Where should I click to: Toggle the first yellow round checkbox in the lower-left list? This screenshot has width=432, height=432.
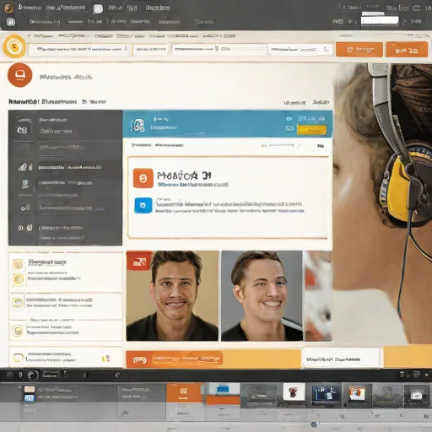point(18,264)
